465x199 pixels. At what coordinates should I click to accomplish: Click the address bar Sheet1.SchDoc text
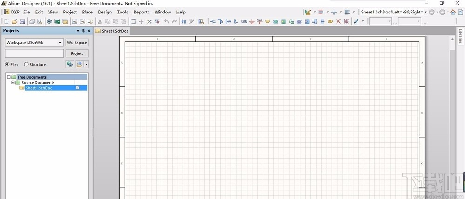[392, 12]
